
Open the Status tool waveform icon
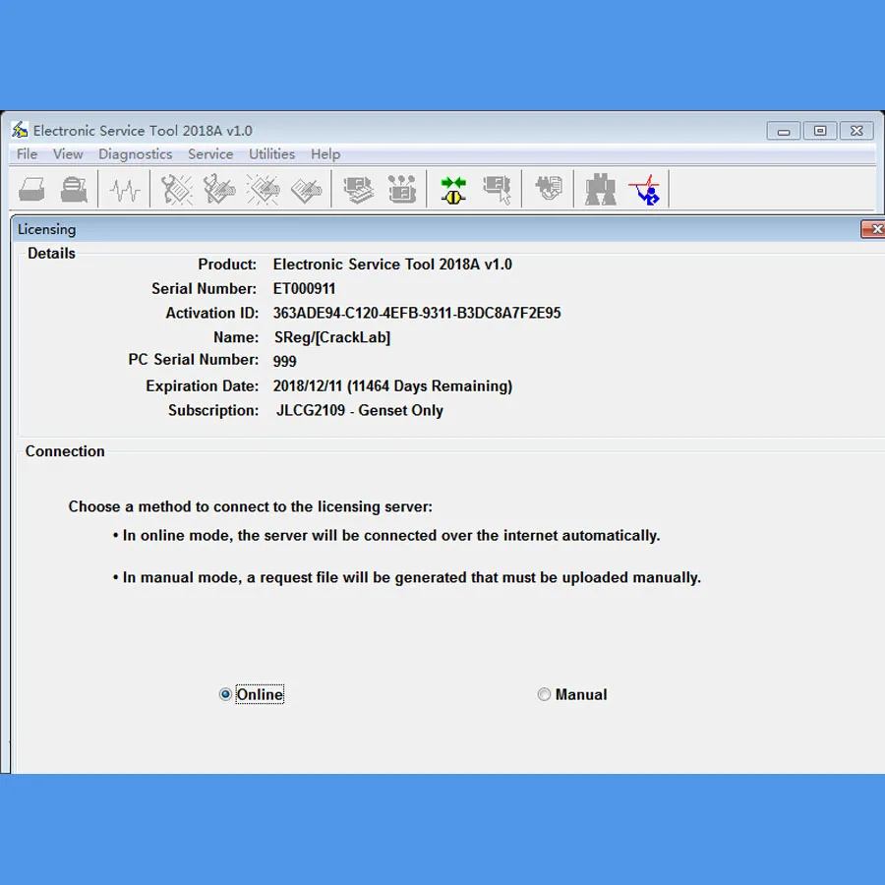click(124, 190)
